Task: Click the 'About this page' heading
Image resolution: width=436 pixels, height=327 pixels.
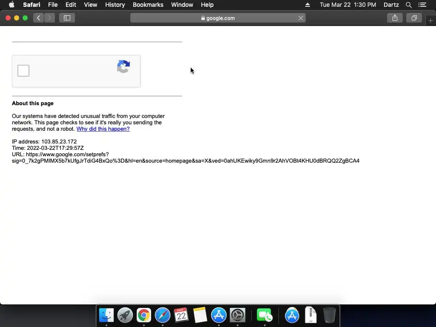Action: click(x=32, y=103)
